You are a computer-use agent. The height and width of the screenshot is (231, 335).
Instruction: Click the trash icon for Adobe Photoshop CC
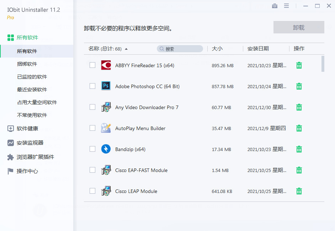[299, 86]
